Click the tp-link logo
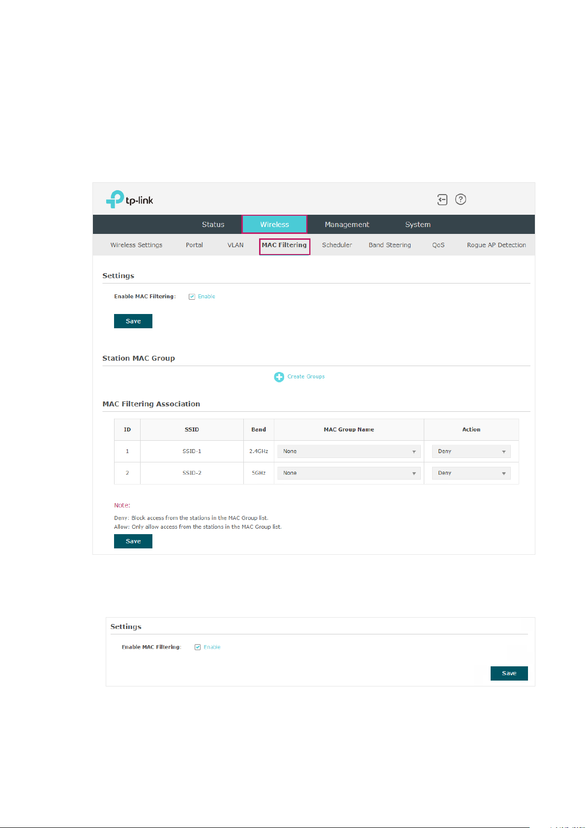This screenshot has height=828, width=586. (x=130, y=200)
